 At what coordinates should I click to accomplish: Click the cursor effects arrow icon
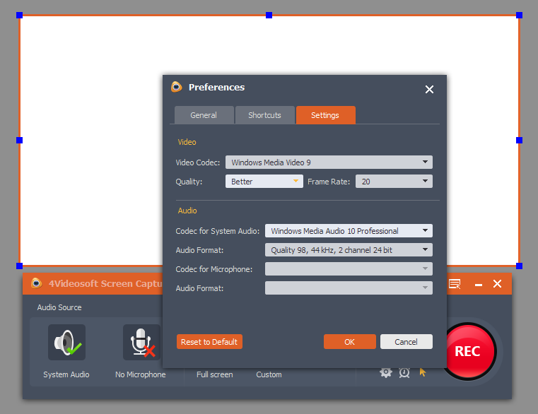pos(423,372)
